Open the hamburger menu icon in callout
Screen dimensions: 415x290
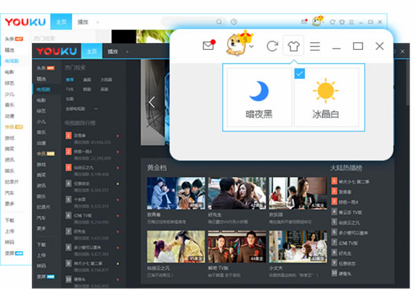click(x=315, y=46)
